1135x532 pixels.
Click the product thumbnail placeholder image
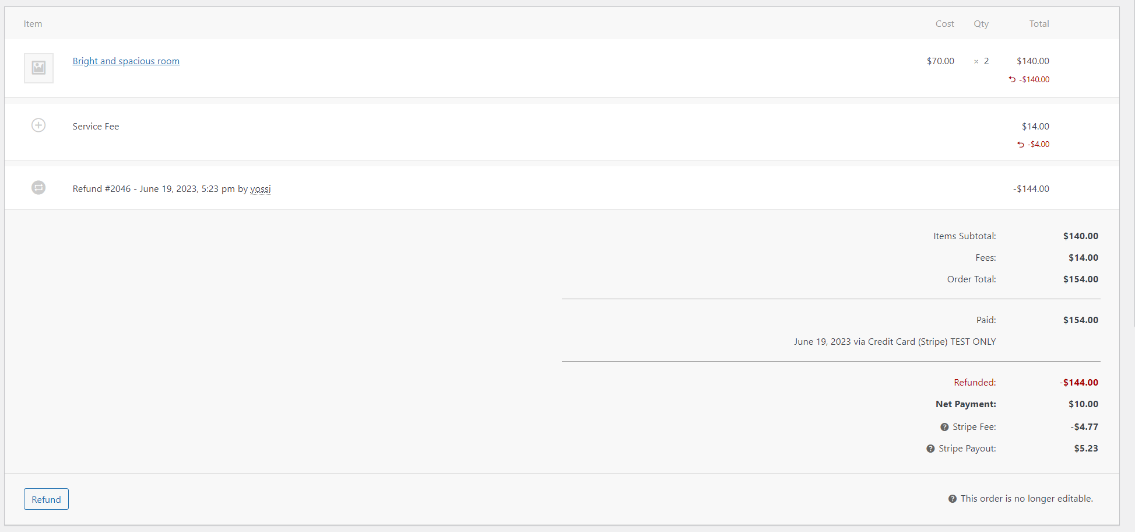[x=38, y=68]
